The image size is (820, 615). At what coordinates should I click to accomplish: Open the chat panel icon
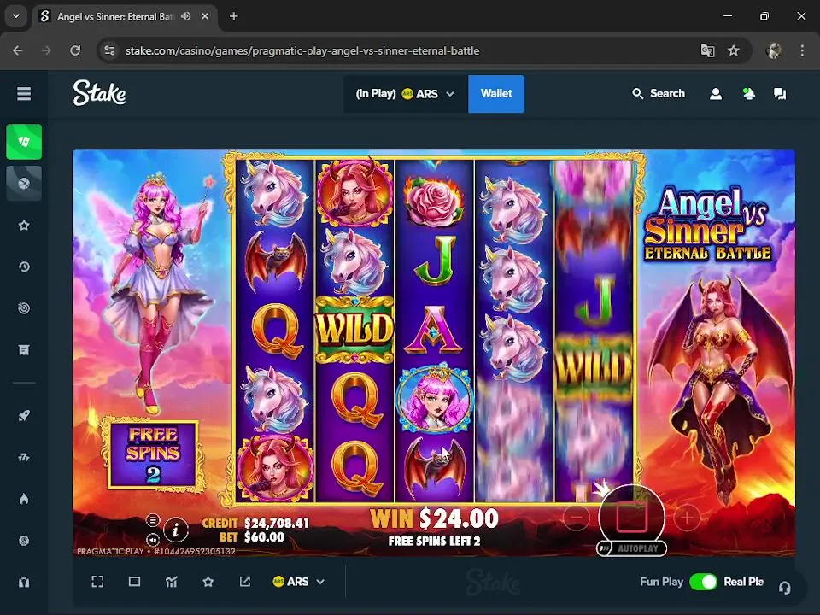click(780, 94)
